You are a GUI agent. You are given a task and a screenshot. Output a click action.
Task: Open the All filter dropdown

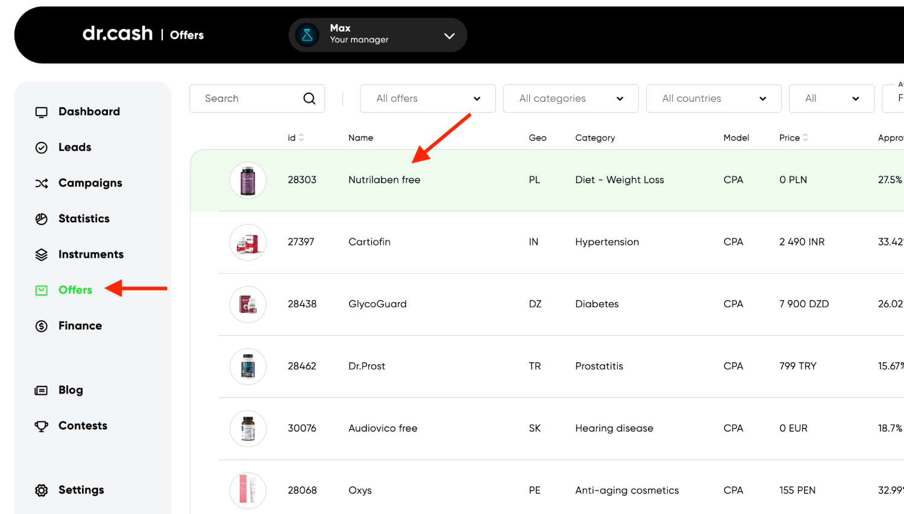pos(832,99)
